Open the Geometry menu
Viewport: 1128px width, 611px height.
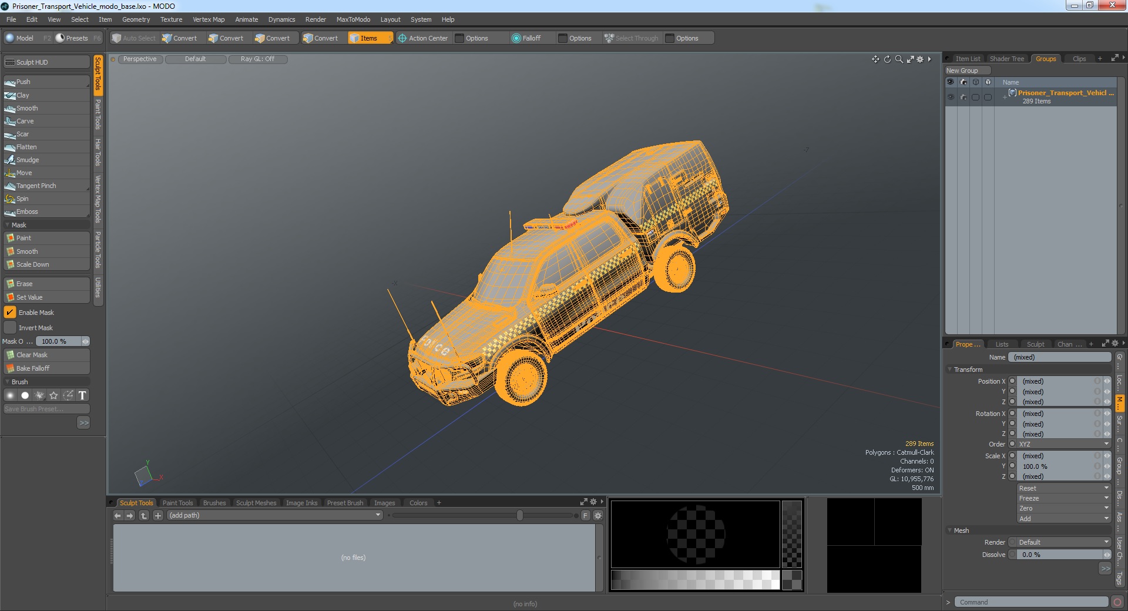136,19
